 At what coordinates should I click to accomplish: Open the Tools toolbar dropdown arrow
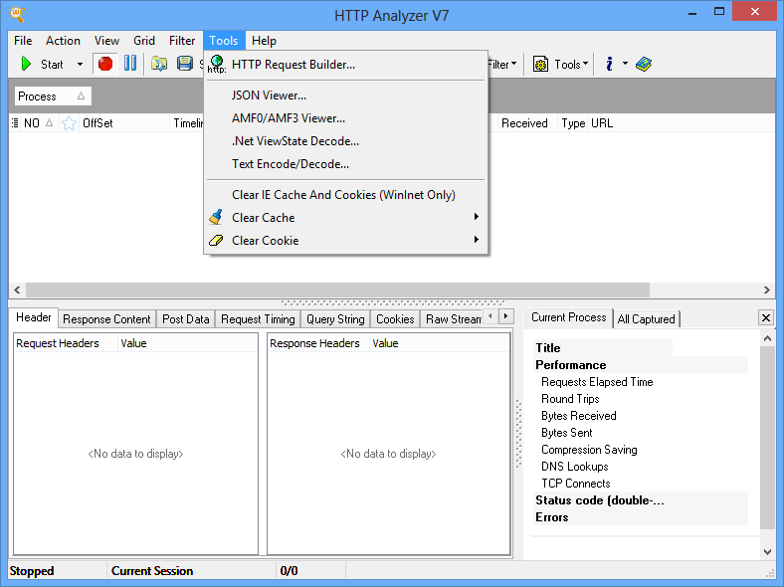[585, 64]
